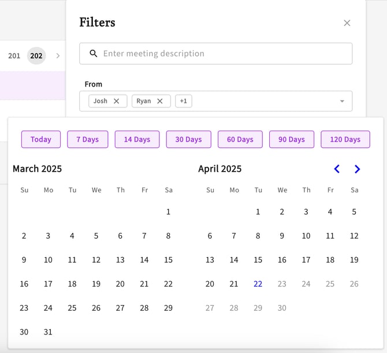Screen dimensions: 387x353
Task: Click the search magnifier icon
Action: [94, 54]
